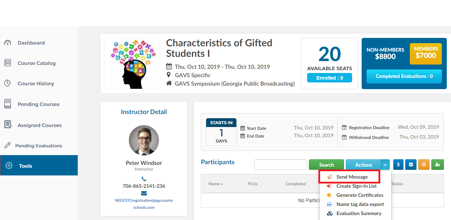
Task: Go to Course Catalog in sidebar
Action: point(37,63)
